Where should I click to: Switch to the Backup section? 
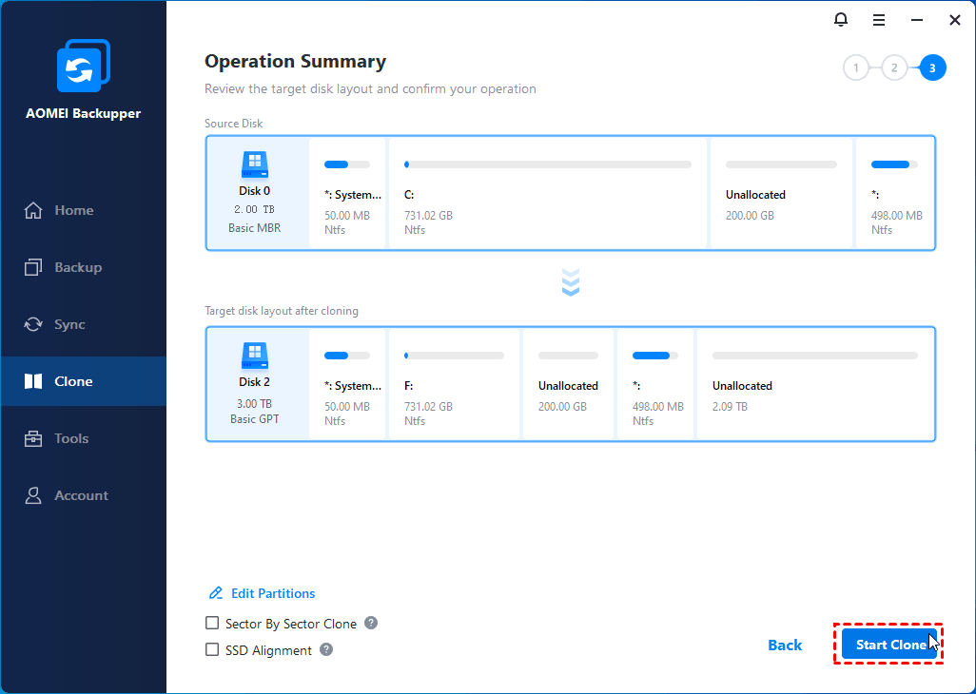(77, 267)
